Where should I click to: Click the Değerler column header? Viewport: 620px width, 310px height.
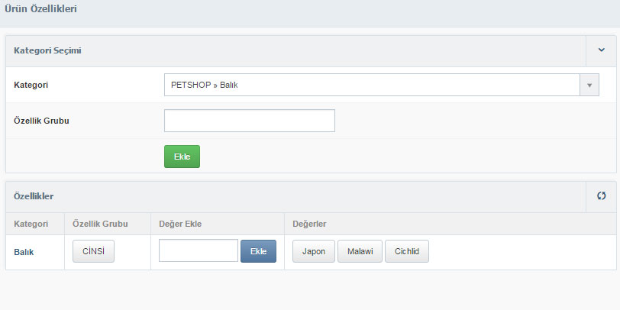[x=309, y=224]
